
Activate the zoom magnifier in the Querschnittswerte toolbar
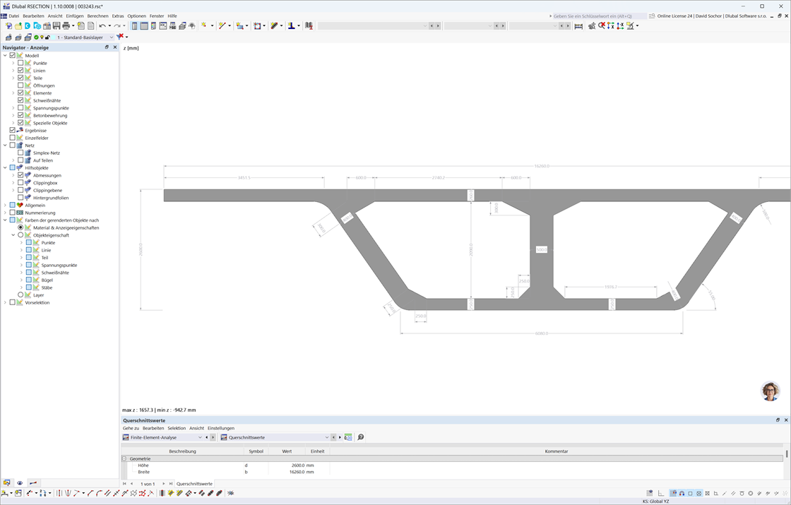(x=360, y=437)
